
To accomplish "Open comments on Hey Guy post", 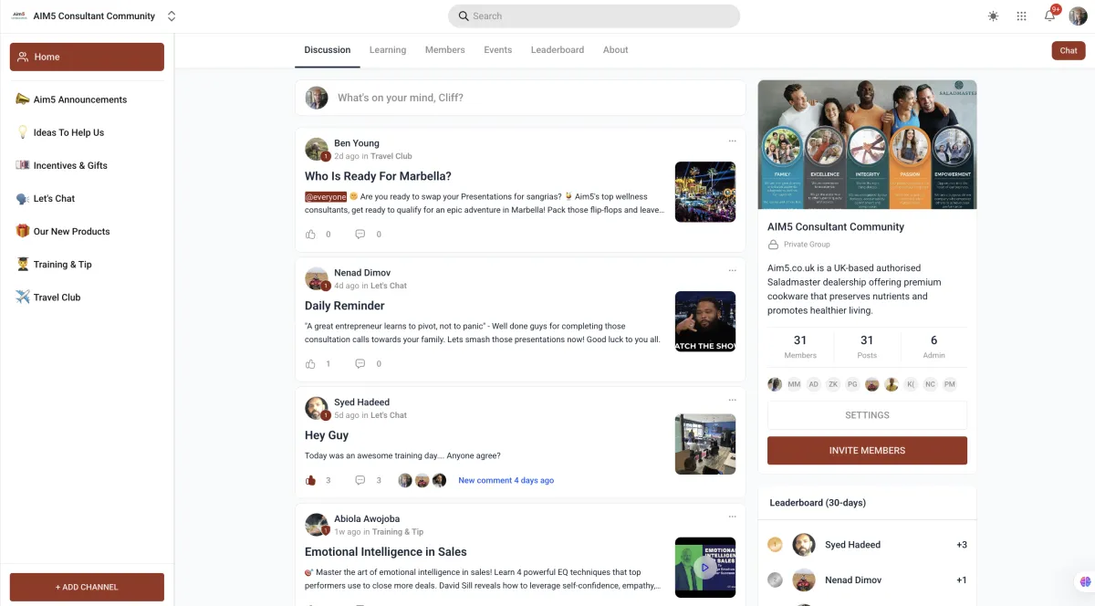I will click(360, 480).
